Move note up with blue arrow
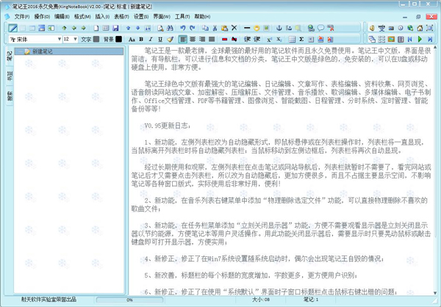Image resolution: width=441 pixels, height=307 pixels. [x=128, y=28]
